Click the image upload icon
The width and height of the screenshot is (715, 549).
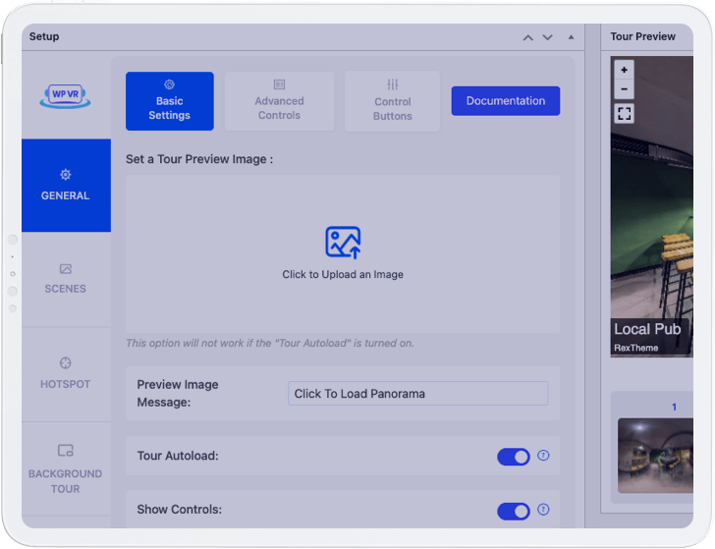tap(343, 243)
